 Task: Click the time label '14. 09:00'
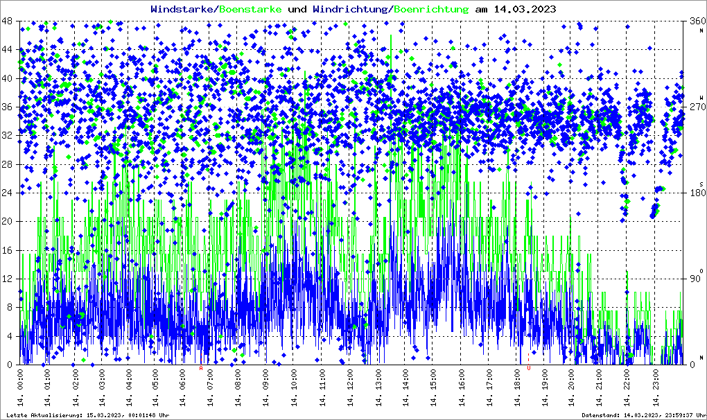tap(265, 387)
